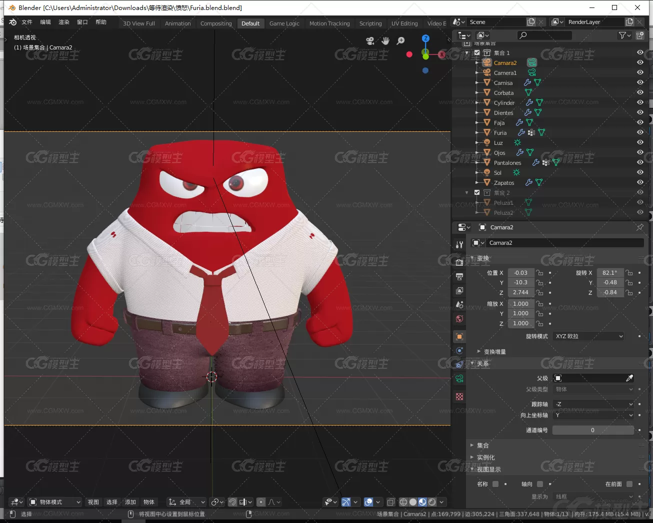Open the Texture properties checkerboard tab
The image size is (653, 523).
point(459,397)
